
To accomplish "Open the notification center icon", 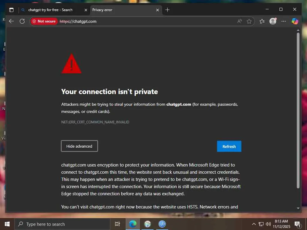I will point(297,224).
